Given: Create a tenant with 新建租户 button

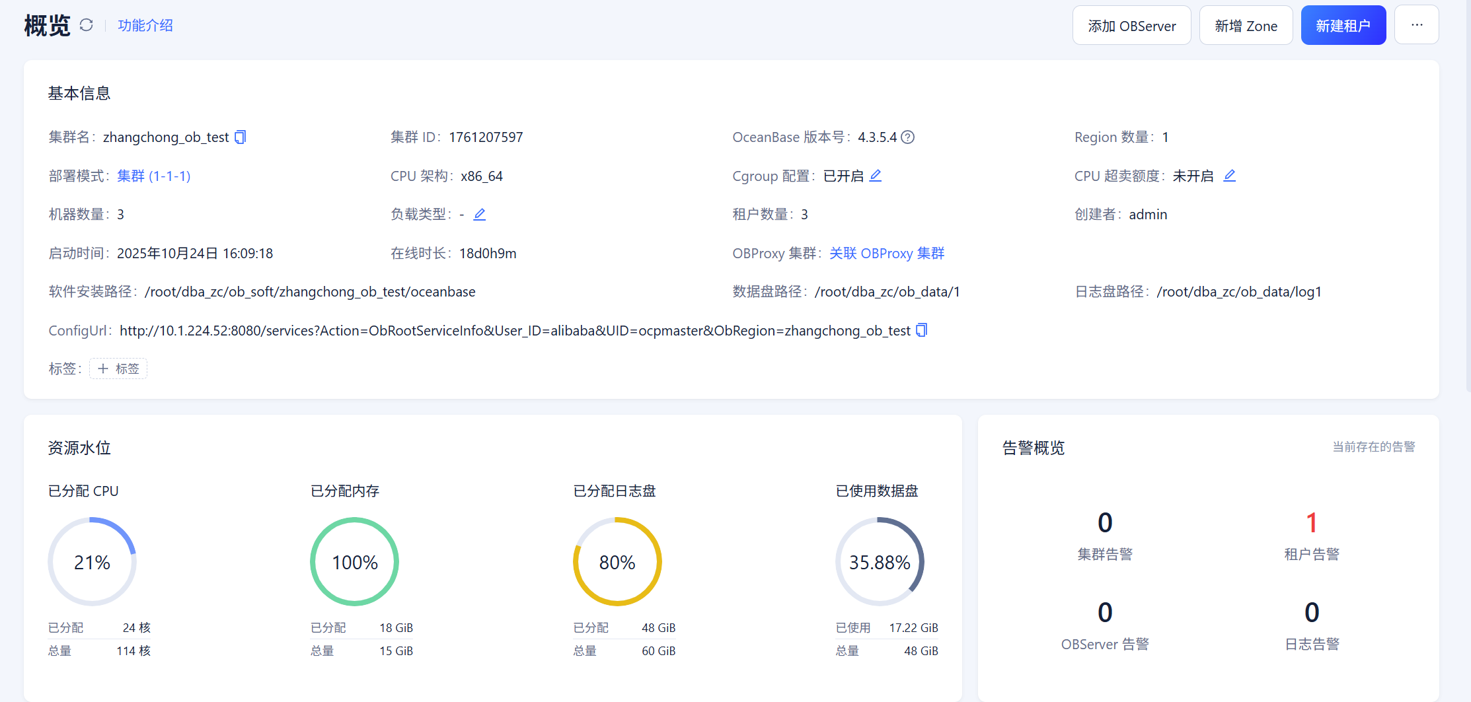Looking at the screenshot, I should [x=1343, y=26].
